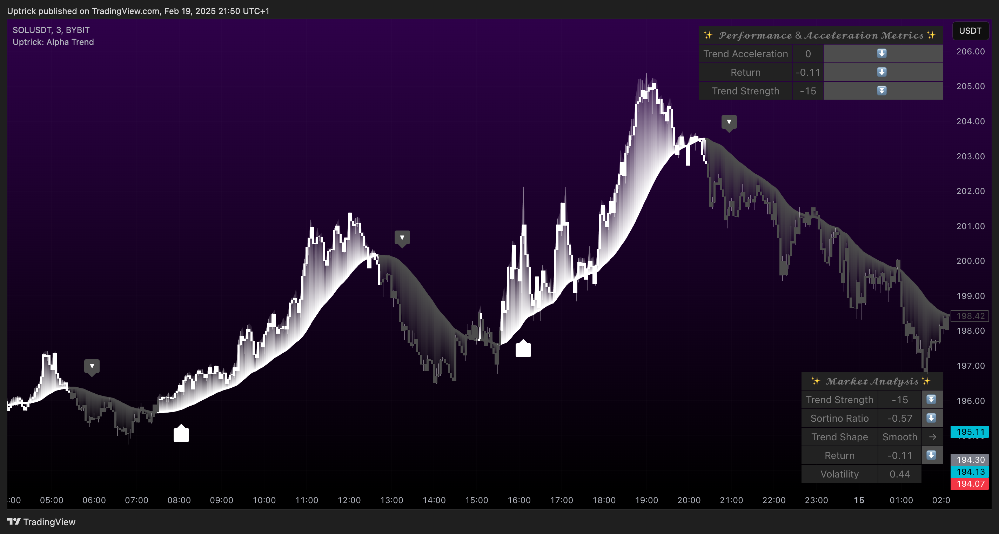This screenshot has height=534, width=999.
Task: Click the Volatility label
Action: 840,474
